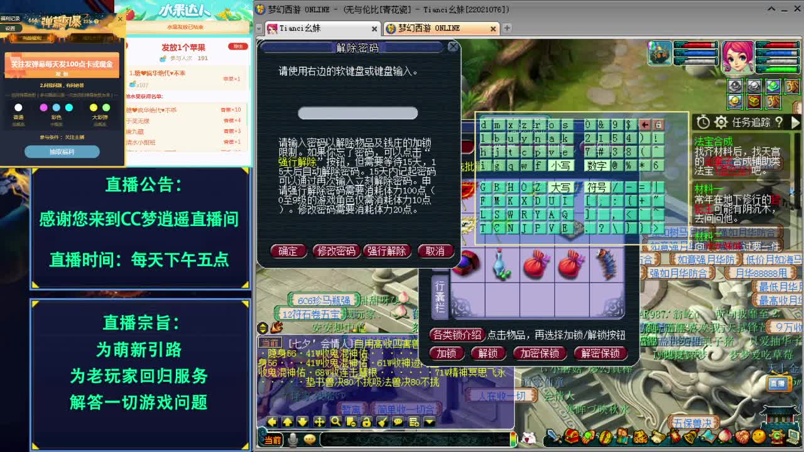The height and width of the screenshot is (452, 804).
Task: Click the red 排出 button in fruit panel
Action: click(x=238, y=46)
